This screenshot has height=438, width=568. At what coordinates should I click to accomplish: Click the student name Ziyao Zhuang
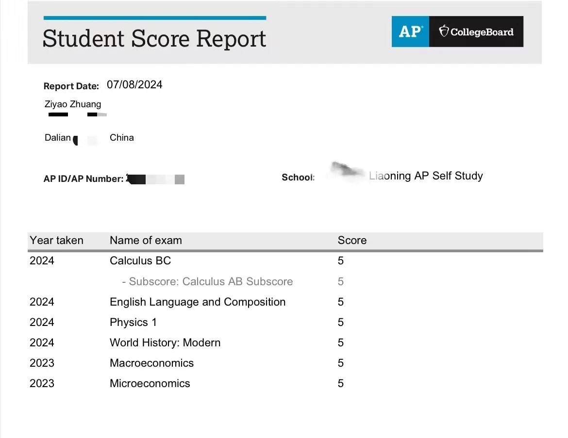(73, 104)
